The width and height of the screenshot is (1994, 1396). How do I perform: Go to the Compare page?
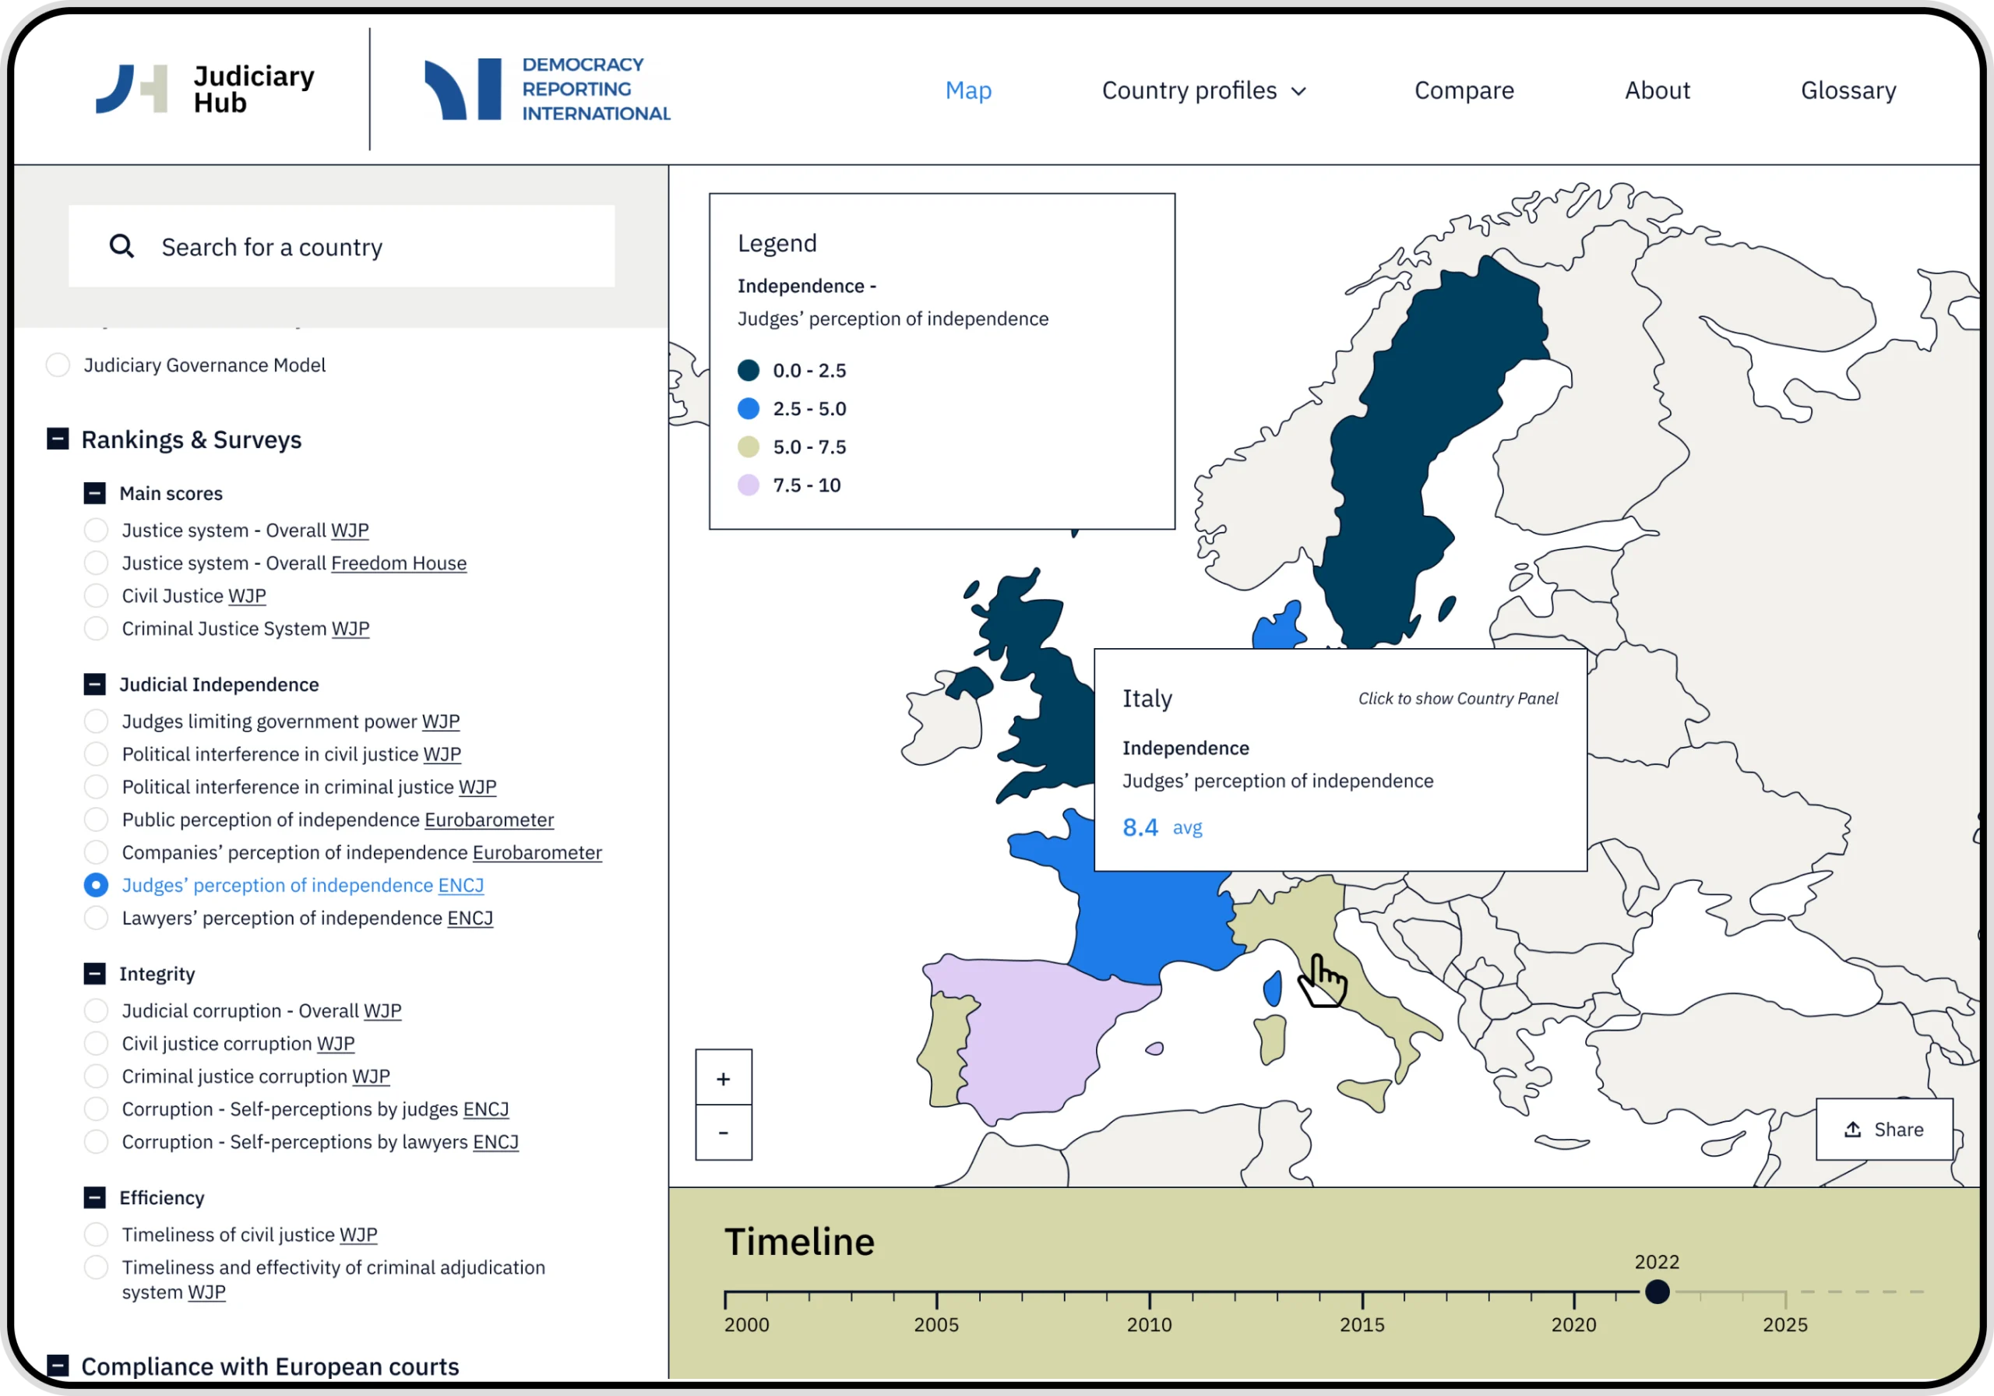pyautogui.click(x=1464, y=90)
